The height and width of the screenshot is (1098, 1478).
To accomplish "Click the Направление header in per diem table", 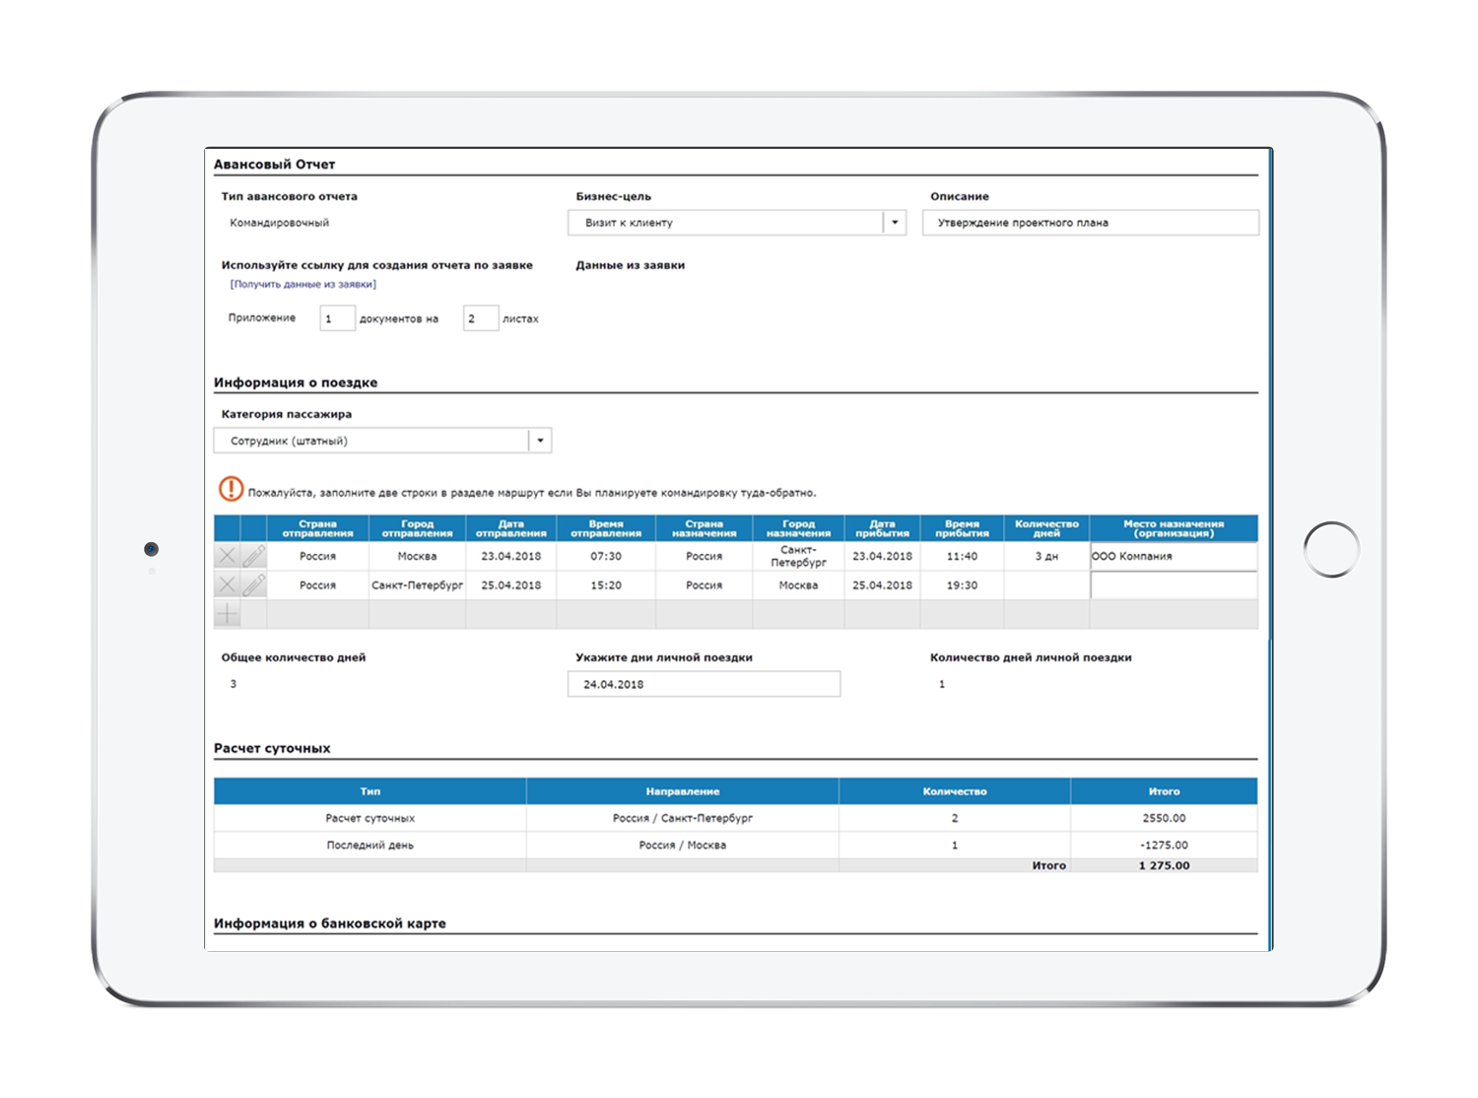I will (682, 791).
